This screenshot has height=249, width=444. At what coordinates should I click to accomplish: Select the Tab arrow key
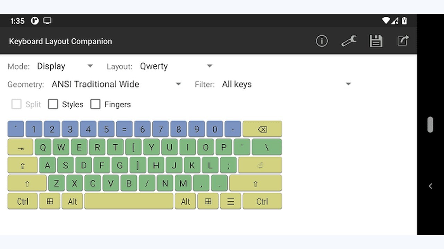click(20, 147)
